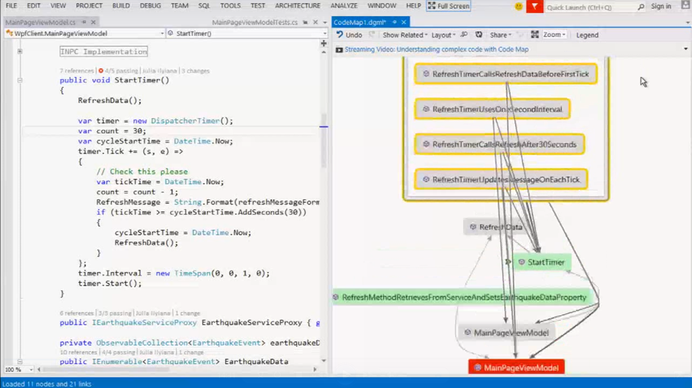The height and width of the screenshot is (388, 692).
Task: Click the Undo button in Code Map toolbar
Action: pyautogui.click(x=349, y=35)
